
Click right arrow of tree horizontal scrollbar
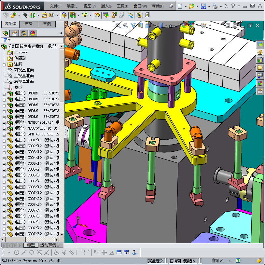(57, 240)
